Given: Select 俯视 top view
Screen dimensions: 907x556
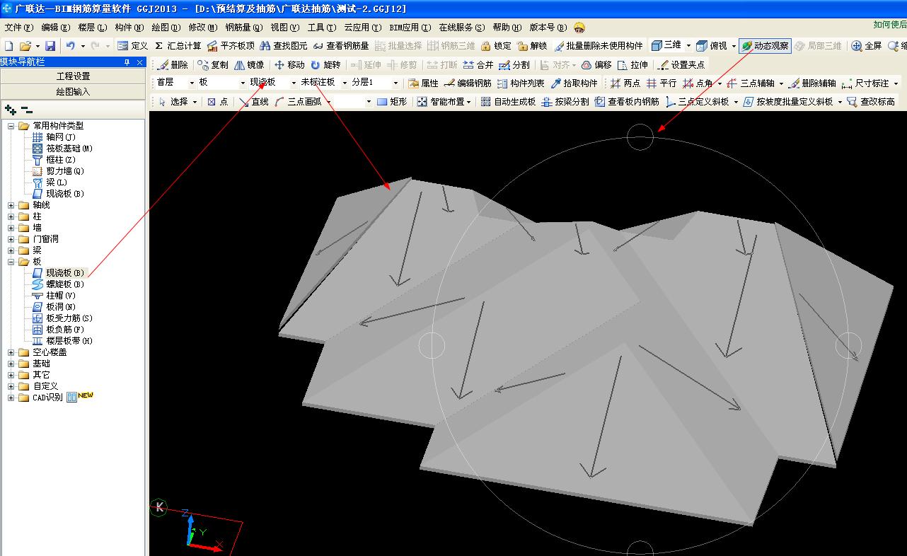Looking at the screenshot, I should pos(712,45).
